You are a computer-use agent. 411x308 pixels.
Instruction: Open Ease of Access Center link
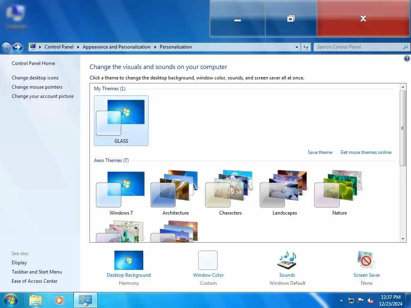click(35, 281)
